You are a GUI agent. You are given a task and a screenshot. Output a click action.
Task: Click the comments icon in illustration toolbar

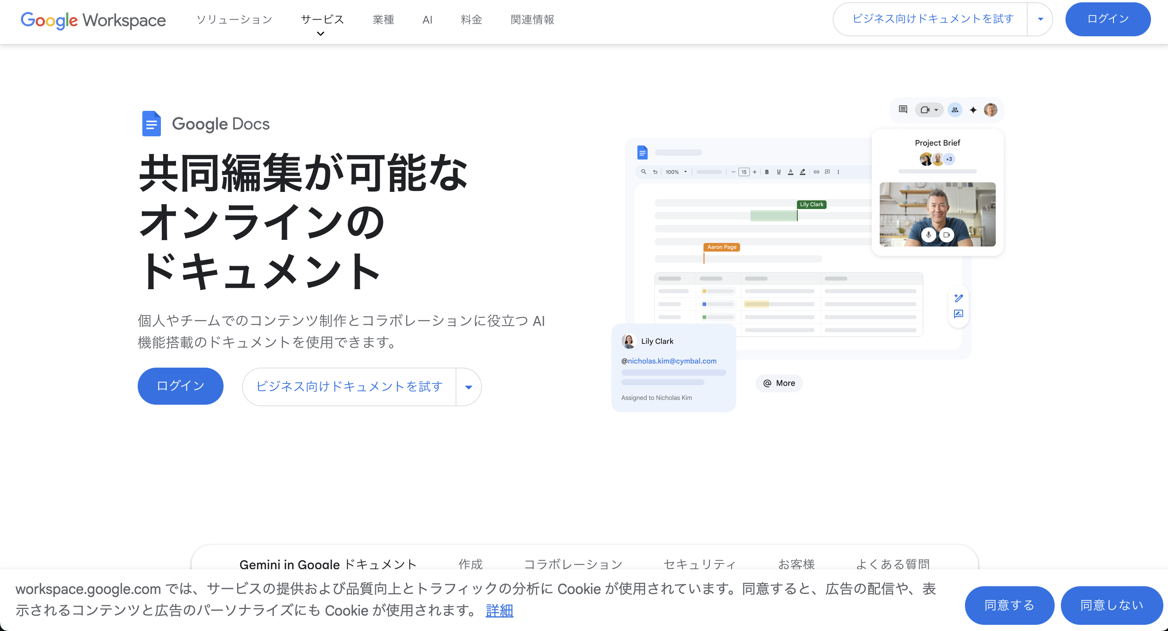tap(903, 110)
